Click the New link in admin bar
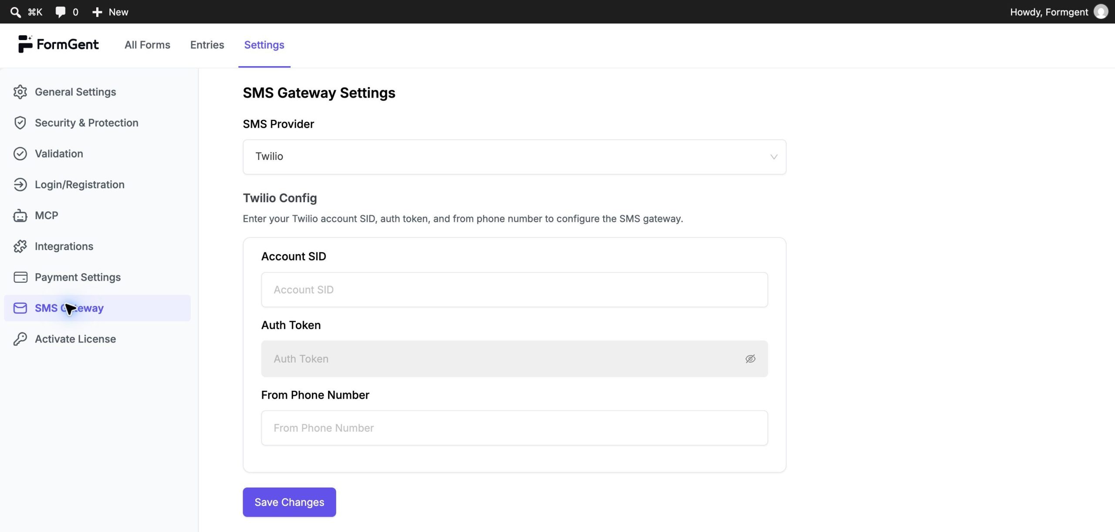Image resolution: width=1115 pixels, height=532 pixels. point(118,12)
